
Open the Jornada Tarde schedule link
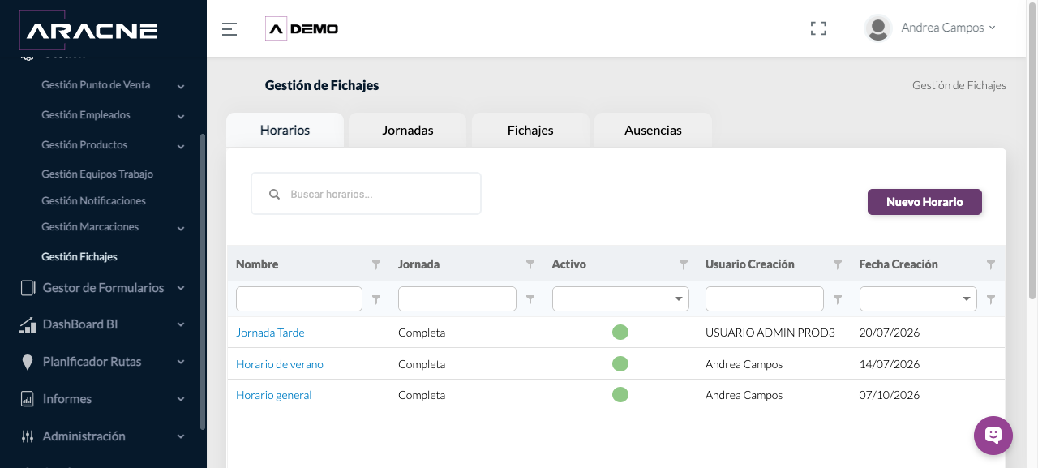pos(270,333)
